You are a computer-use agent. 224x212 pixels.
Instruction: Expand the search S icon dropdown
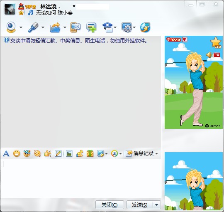(120, 154)
